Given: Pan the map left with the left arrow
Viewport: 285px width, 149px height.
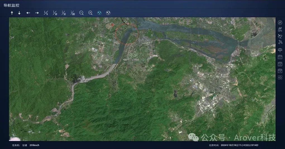Looking at the screenshot, I should coord(28,13).
